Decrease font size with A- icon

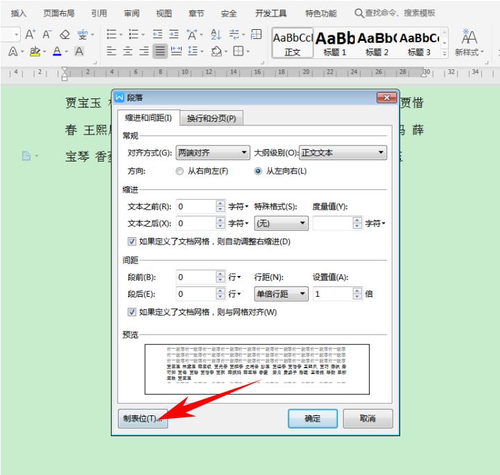coord(46,34)
